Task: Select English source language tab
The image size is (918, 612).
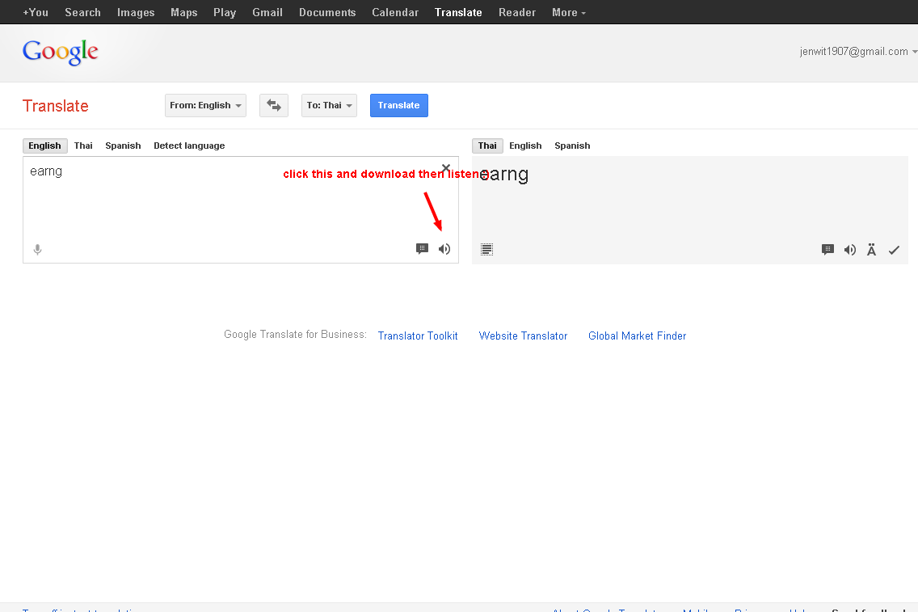Action: click(45, 146)
